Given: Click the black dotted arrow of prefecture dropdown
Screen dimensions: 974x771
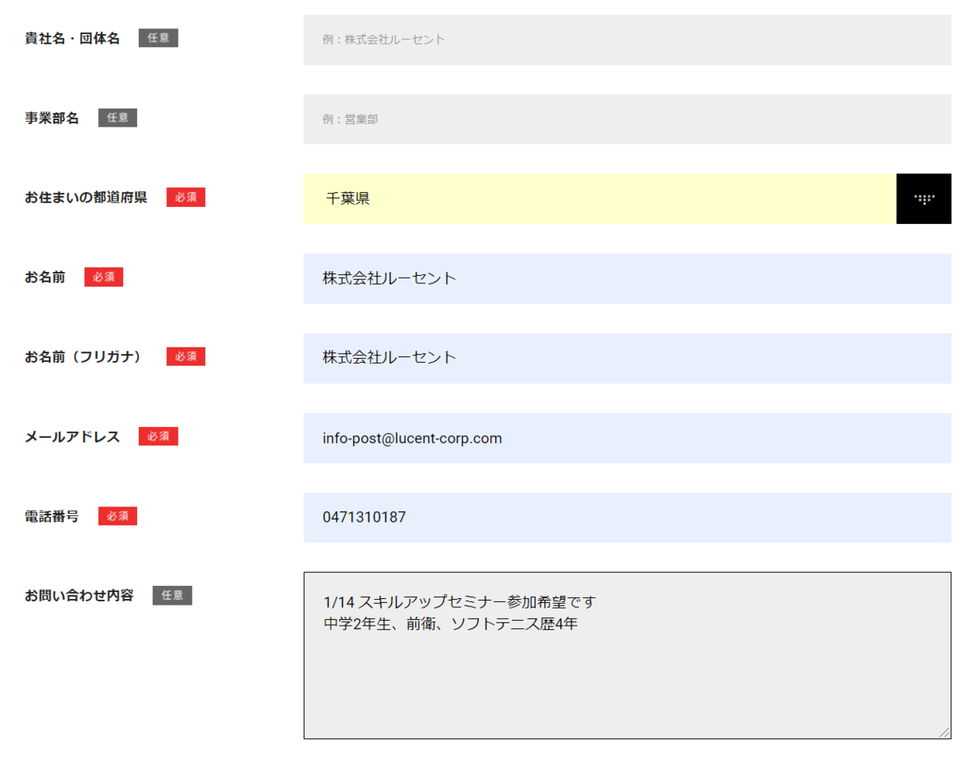Looking at the screenshot, I should [924, 199].
